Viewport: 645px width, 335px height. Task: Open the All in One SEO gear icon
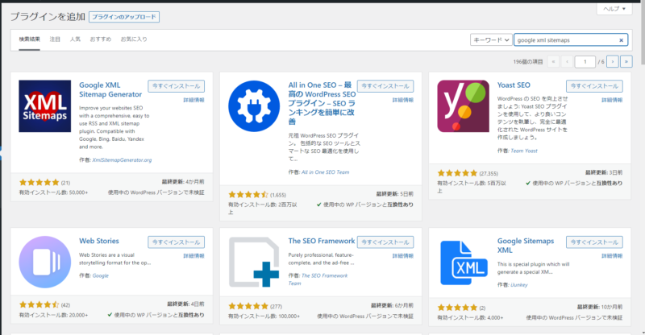click(x=254, y=106)
